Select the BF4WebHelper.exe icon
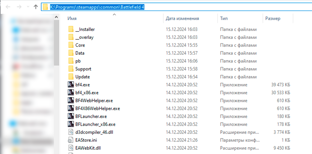This screenshot has width=312, height=154. pos(71,101)
